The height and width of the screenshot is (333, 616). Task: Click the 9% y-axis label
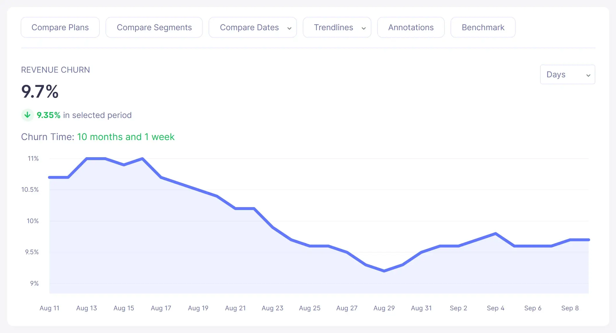pyautogui.click(x=34, y=283)
